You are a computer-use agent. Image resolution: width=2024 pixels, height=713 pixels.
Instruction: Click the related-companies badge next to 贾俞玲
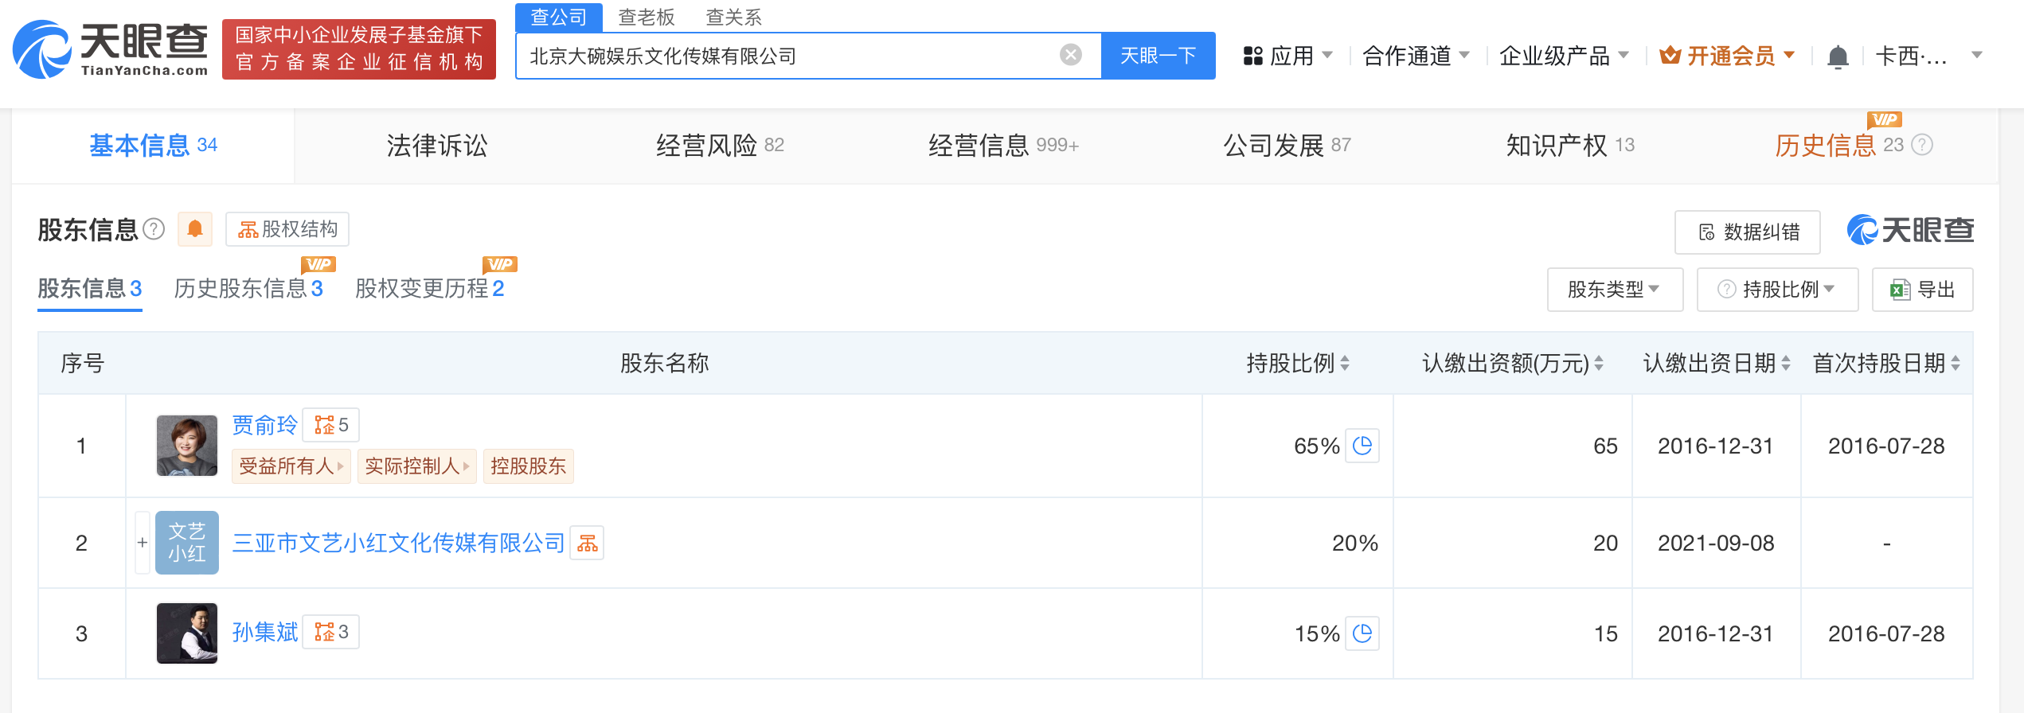[x=331, y=425]
